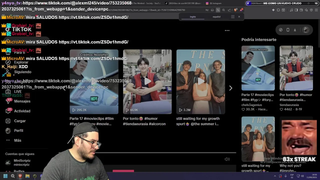Open the Brave Wallet icon
Screen dimensions: 320x180
click(301, 10)
